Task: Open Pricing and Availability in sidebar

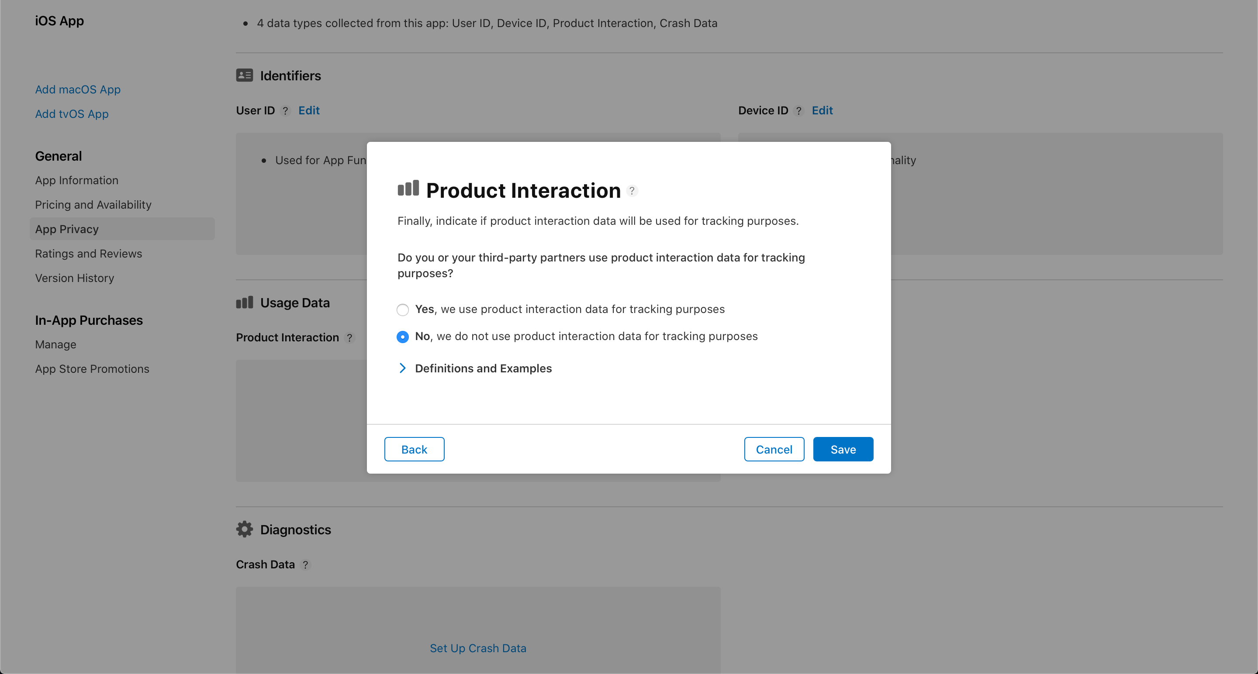Action: 93,204
